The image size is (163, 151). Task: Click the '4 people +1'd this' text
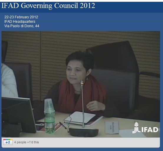tap(27, 142)
